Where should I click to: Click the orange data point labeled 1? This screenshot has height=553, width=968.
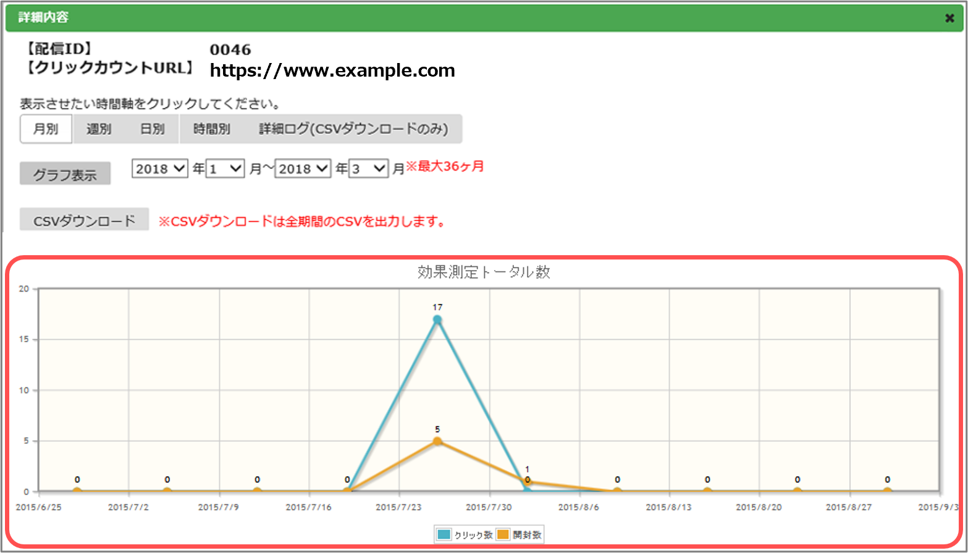pos(528,481)
